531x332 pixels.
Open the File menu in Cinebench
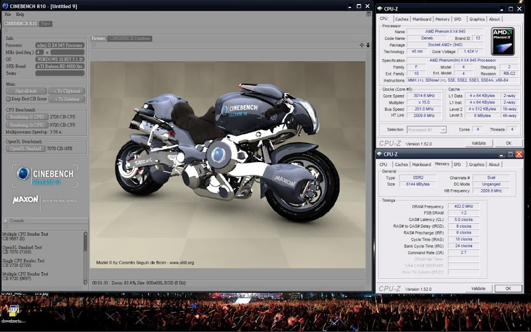click(7, 14)
